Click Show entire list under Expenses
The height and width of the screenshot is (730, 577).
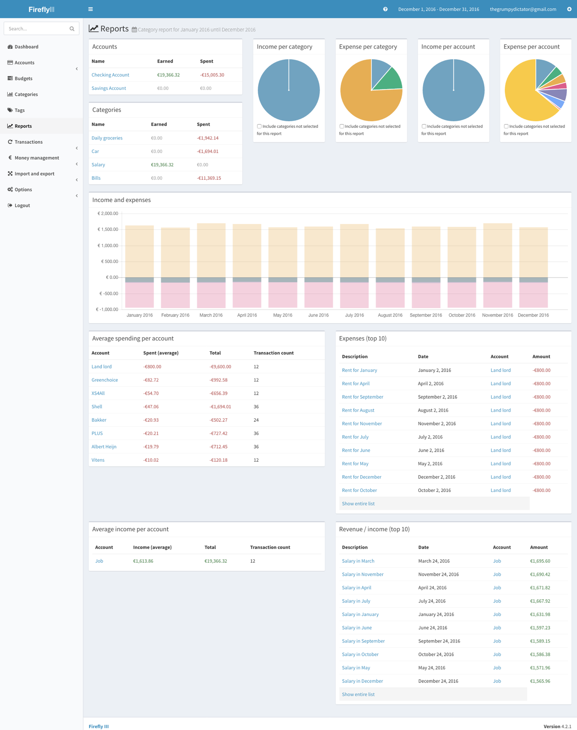pyautogui.click(x=358, y=503)
